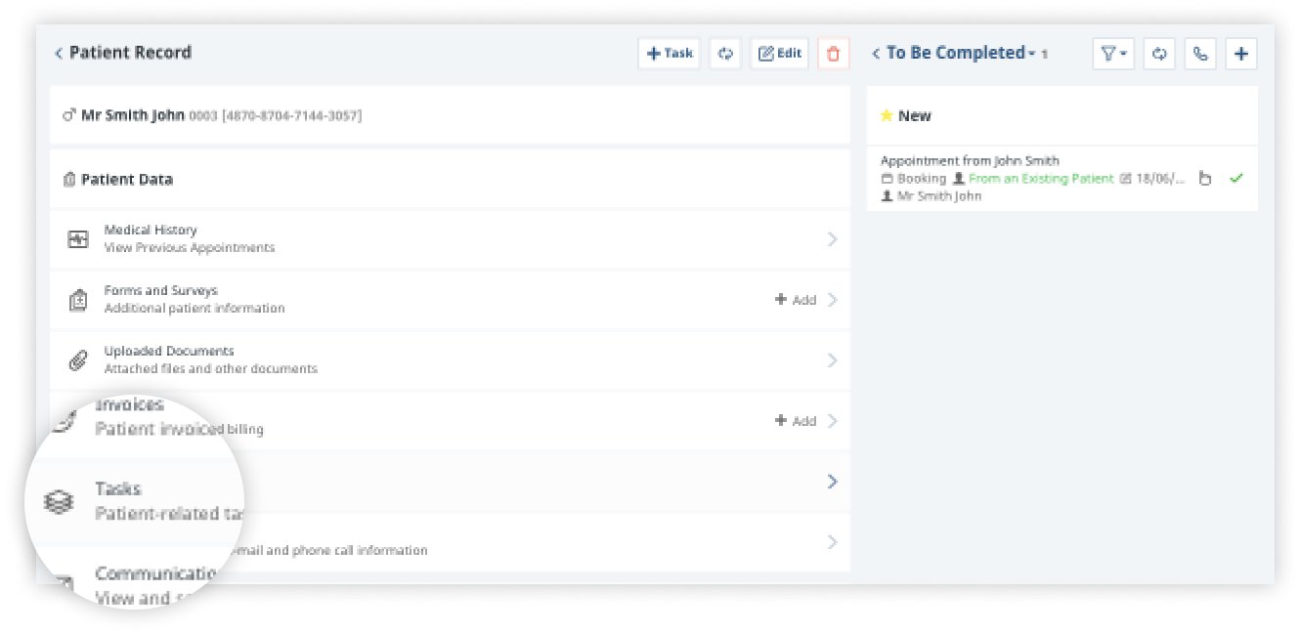Click the From an Existing Patient link
This screenshot has width=1299, height=634.
pos(1041,179)
